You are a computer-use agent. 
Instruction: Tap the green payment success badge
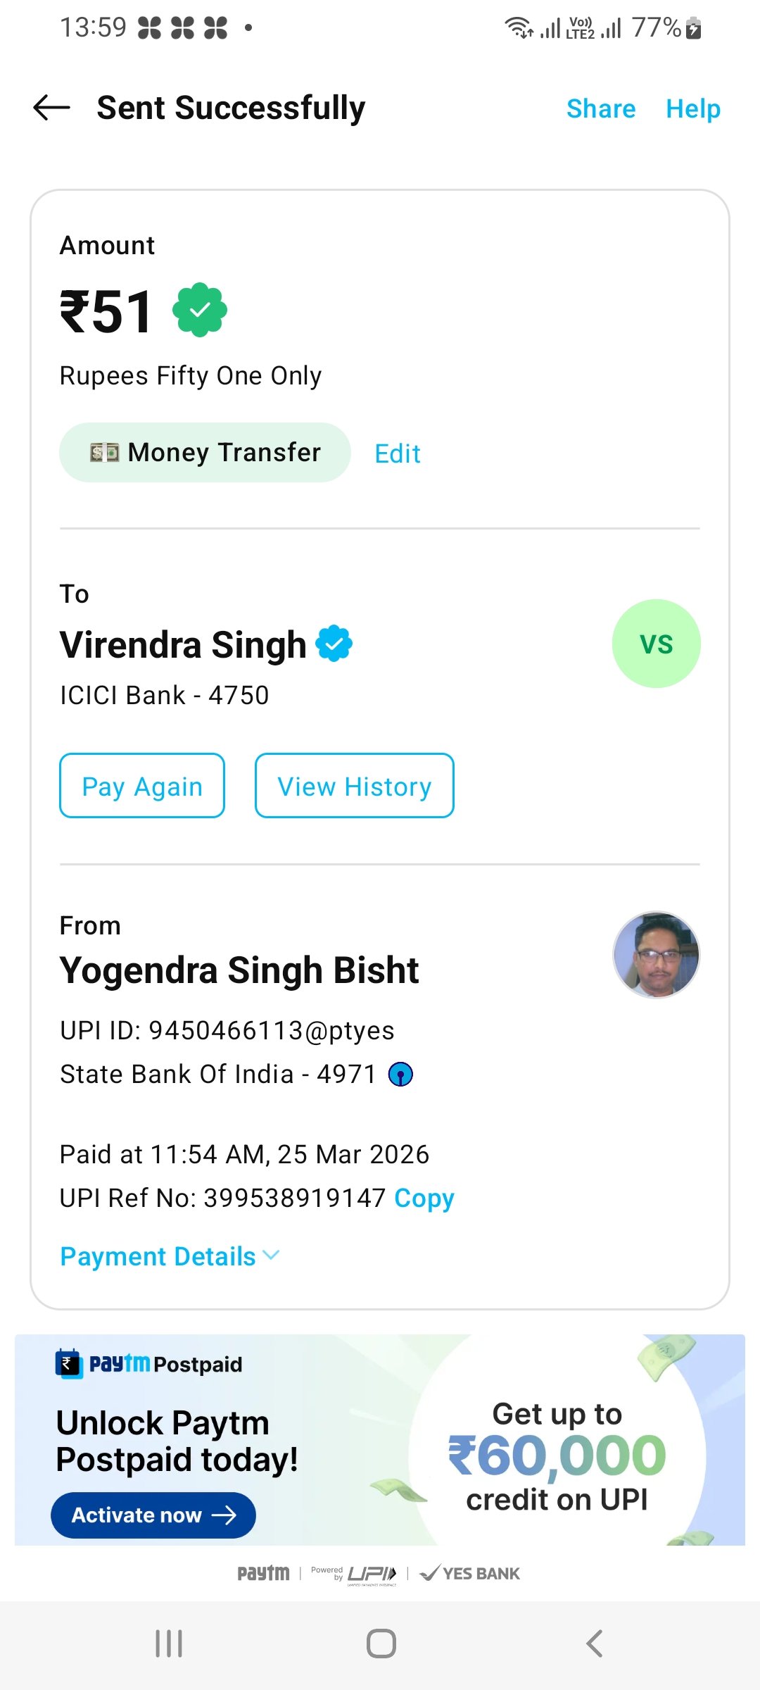(200, 310)
